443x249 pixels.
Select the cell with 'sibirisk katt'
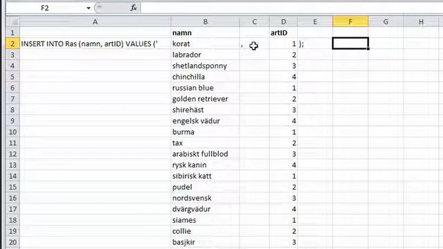206,176
